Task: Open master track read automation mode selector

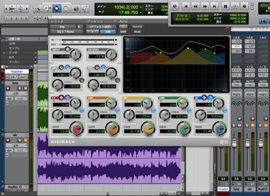Action: click(23, 77)
